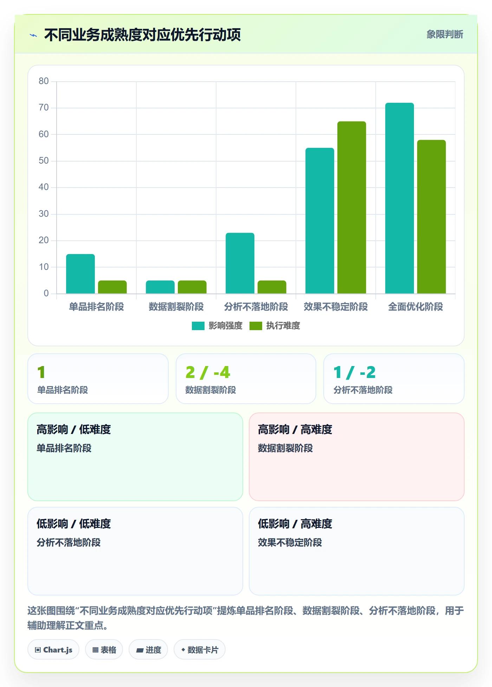The image size is (492, 687).
Task: Select the 表格 tag chip
Action: (x=104, y=650)
